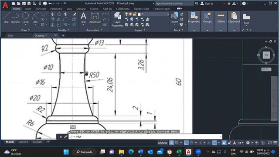Click the MODEL space button in status bar
This screenshot has width=279, height=157.
tap(163, 143)
